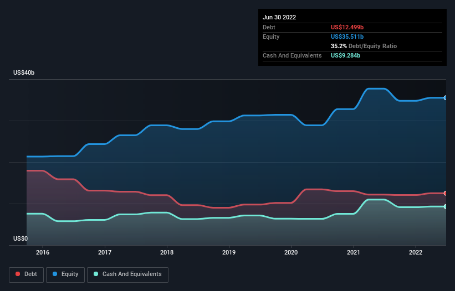455x291 pixels.
Task: Click the 35.2% Debt/Equity Ratio text
Action: coord(364,46)
